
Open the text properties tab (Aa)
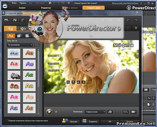pyautogui.click(x=10, y=29)
